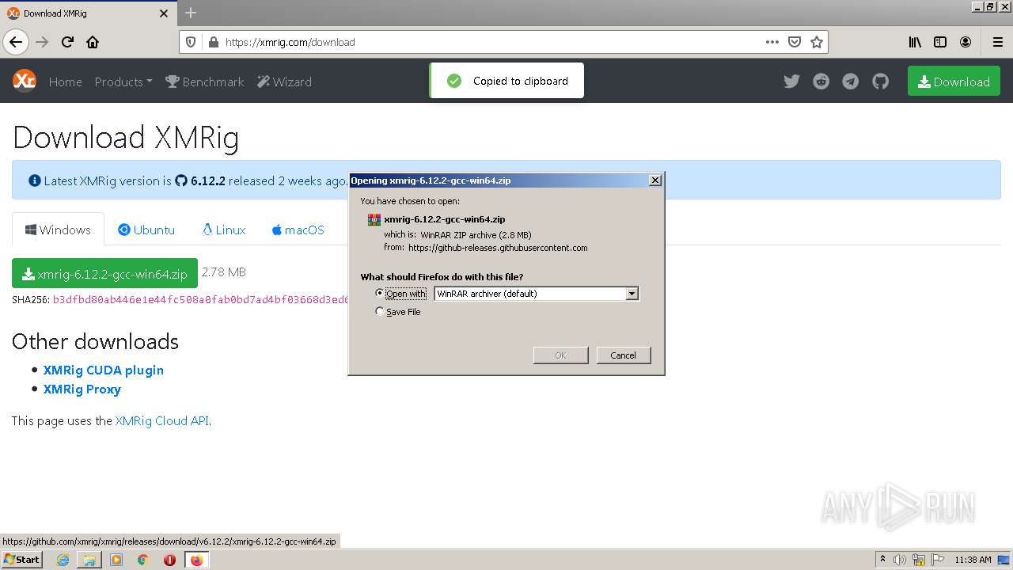This screenshot has height=570, width=1013.
Task: Launch Chrome from taskbar
Action: click(x=143, y=560)
